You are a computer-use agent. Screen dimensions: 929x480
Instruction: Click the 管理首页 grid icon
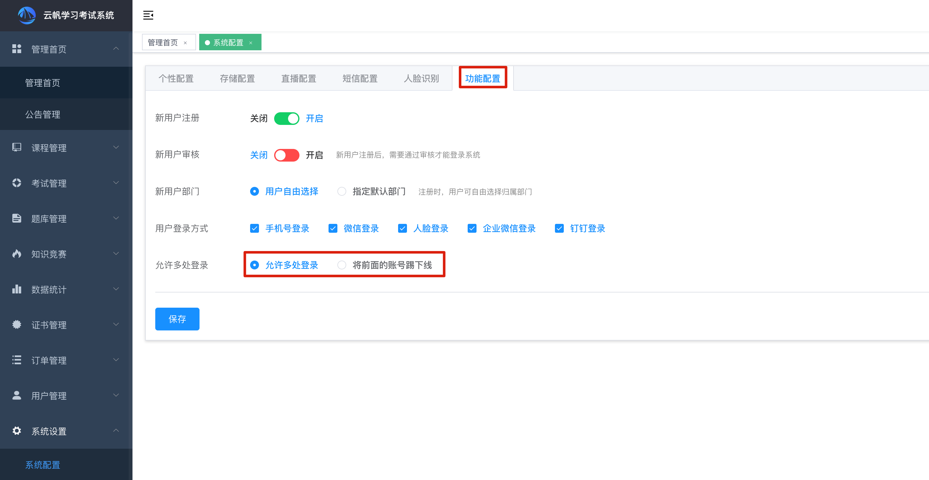pyautogui.click(x=16, y=49)
